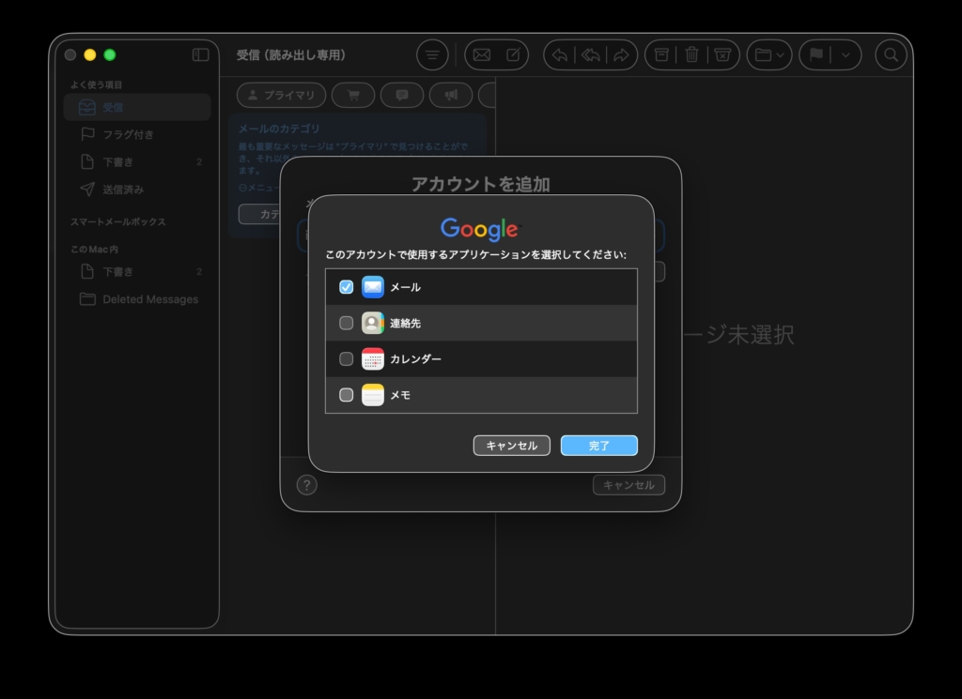
Task: Click the 完了 (Done) button
Action: [598, 446]
